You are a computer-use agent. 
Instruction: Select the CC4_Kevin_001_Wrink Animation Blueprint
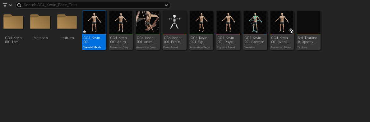click(282, 30)
